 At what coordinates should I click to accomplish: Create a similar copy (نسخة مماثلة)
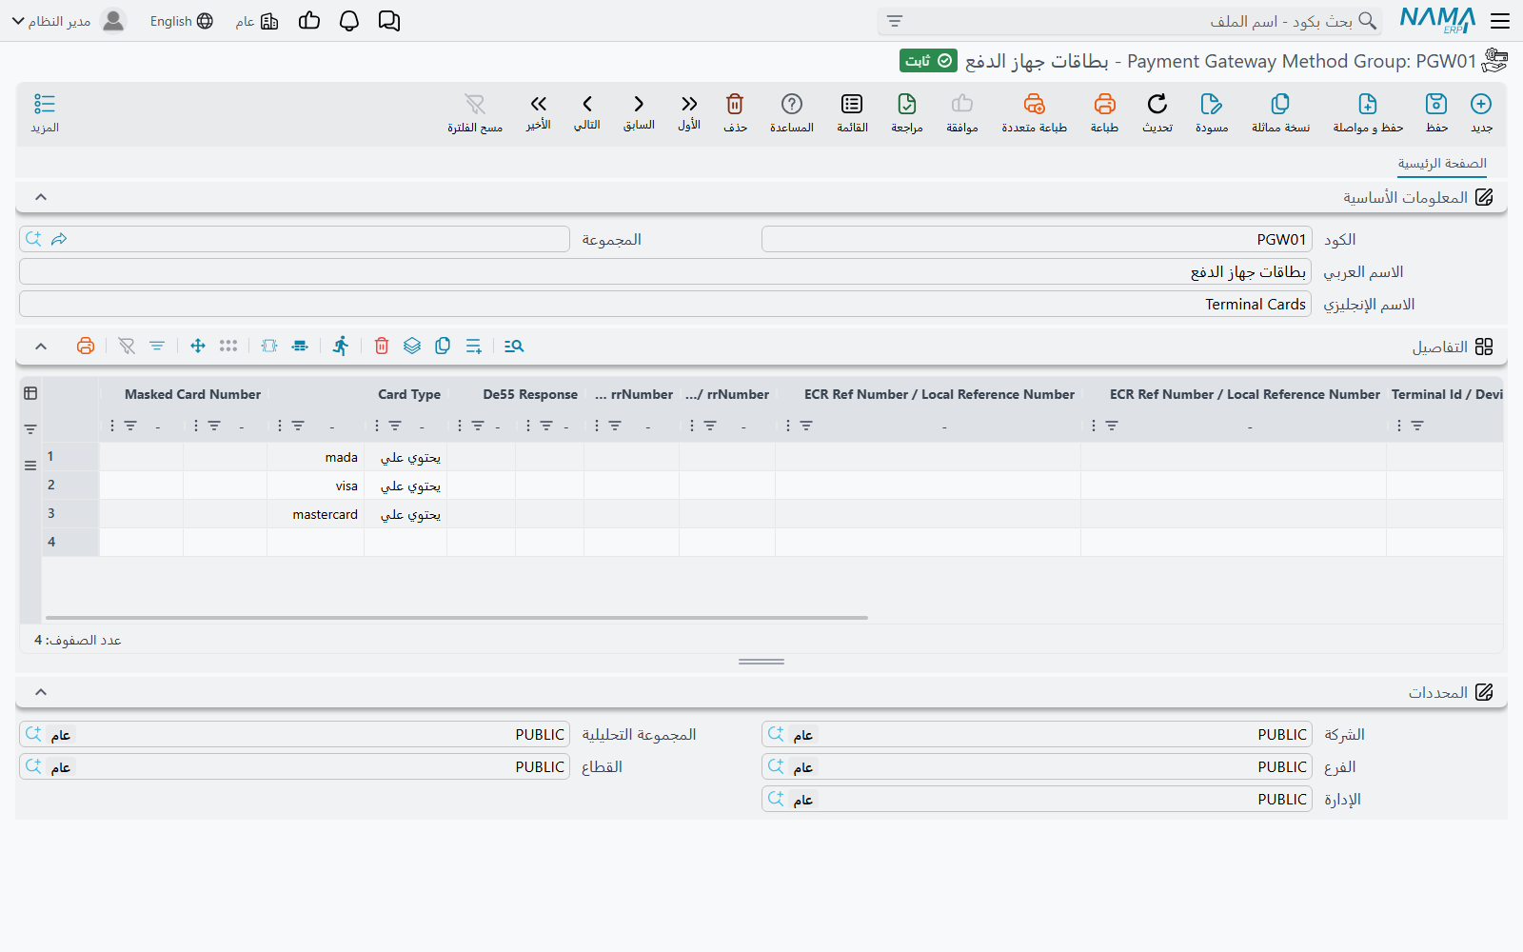tap(1280, 112)
